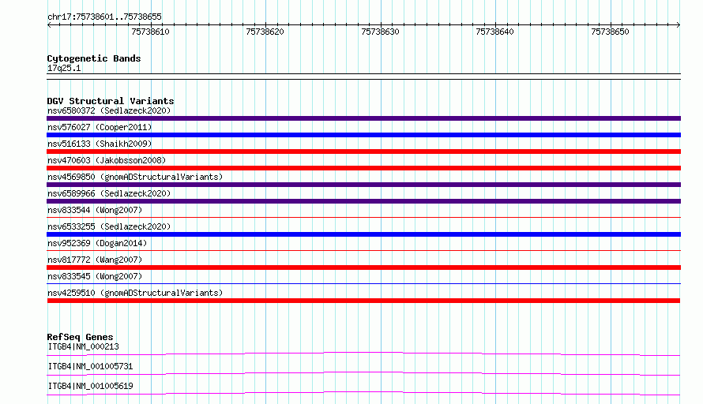Click nsv4259510 (gnomADStructuralVariants) label
703x404 pixels.
tap(135, 293)
